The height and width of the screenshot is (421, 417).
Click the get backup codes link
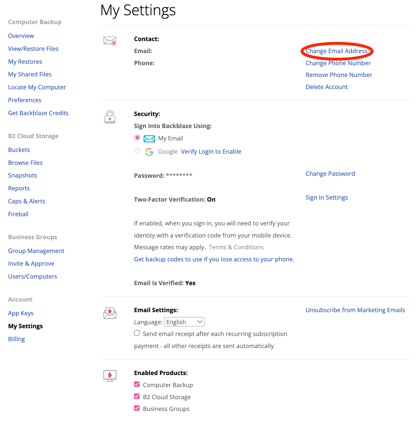tap(214, 259)
